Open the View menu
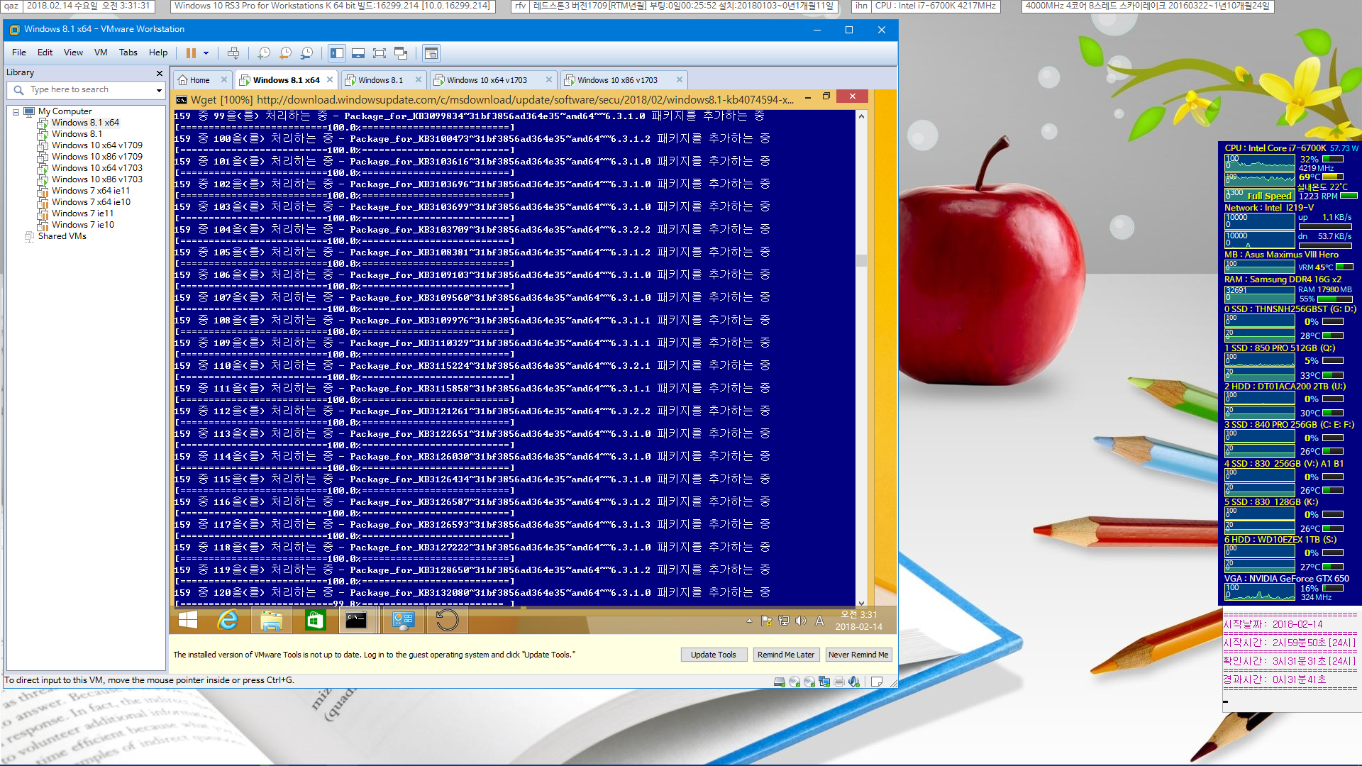 (73, 52)
